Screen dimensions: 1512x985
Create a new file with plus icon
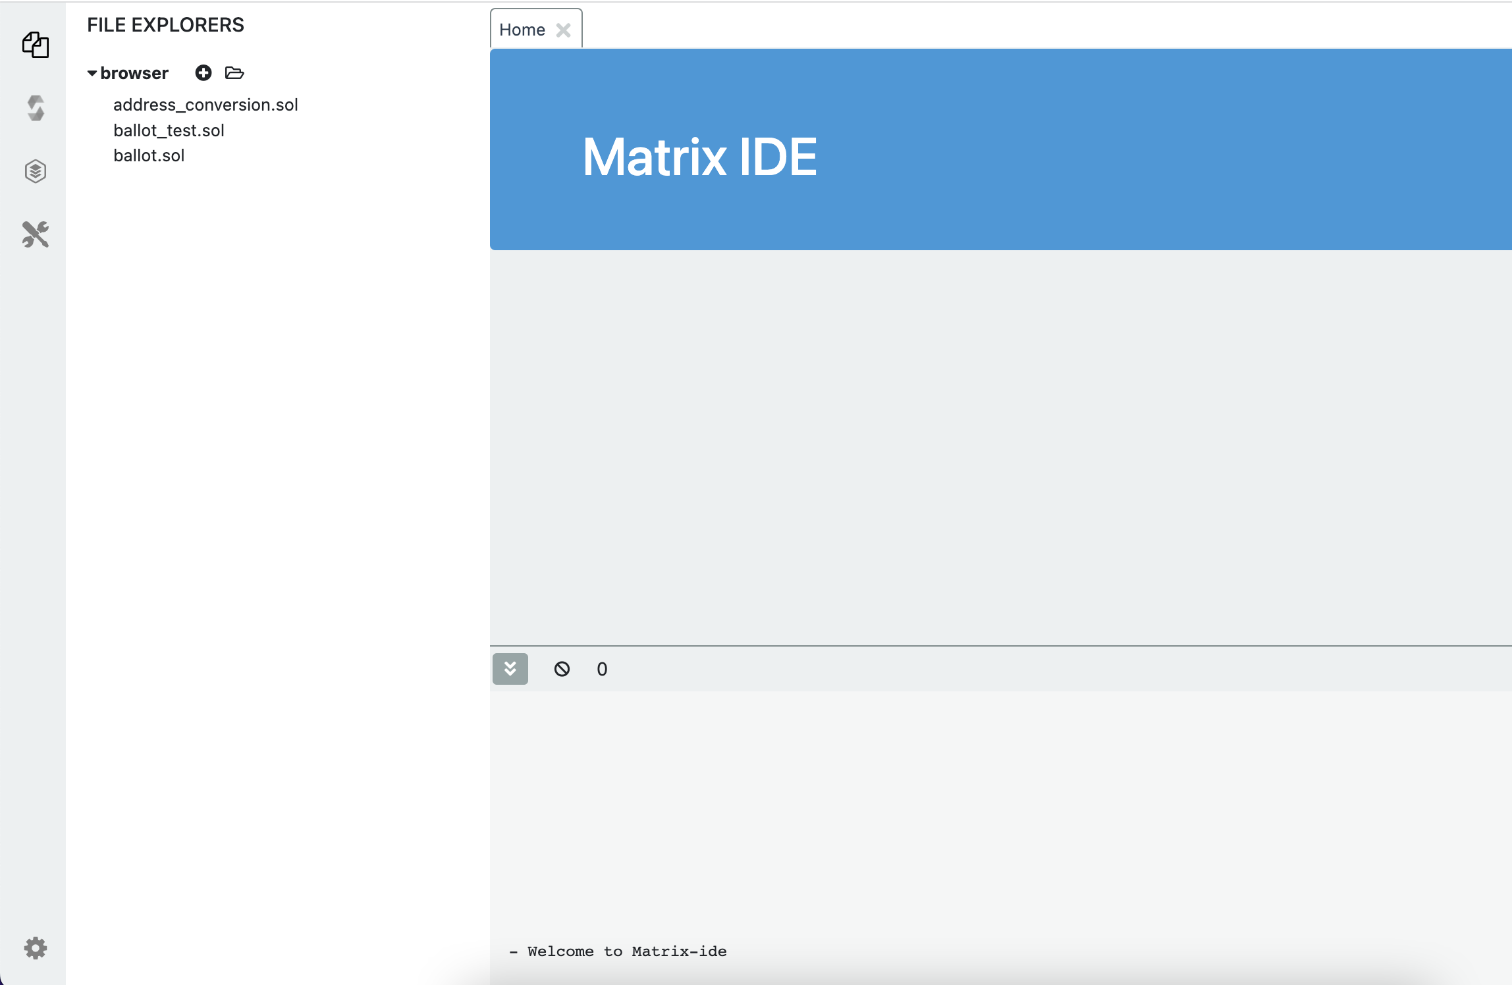tap(203, 72)
